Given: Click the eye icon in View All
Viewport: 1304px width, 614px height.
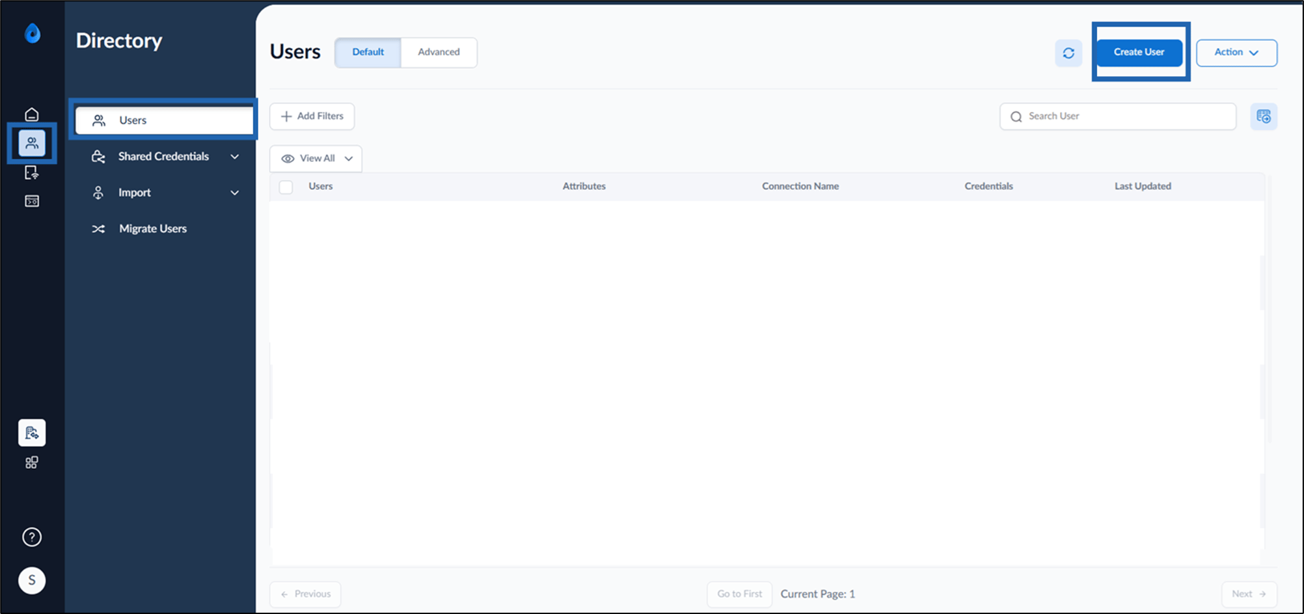Looking at the screenshot, I should [x=288, y=159].
